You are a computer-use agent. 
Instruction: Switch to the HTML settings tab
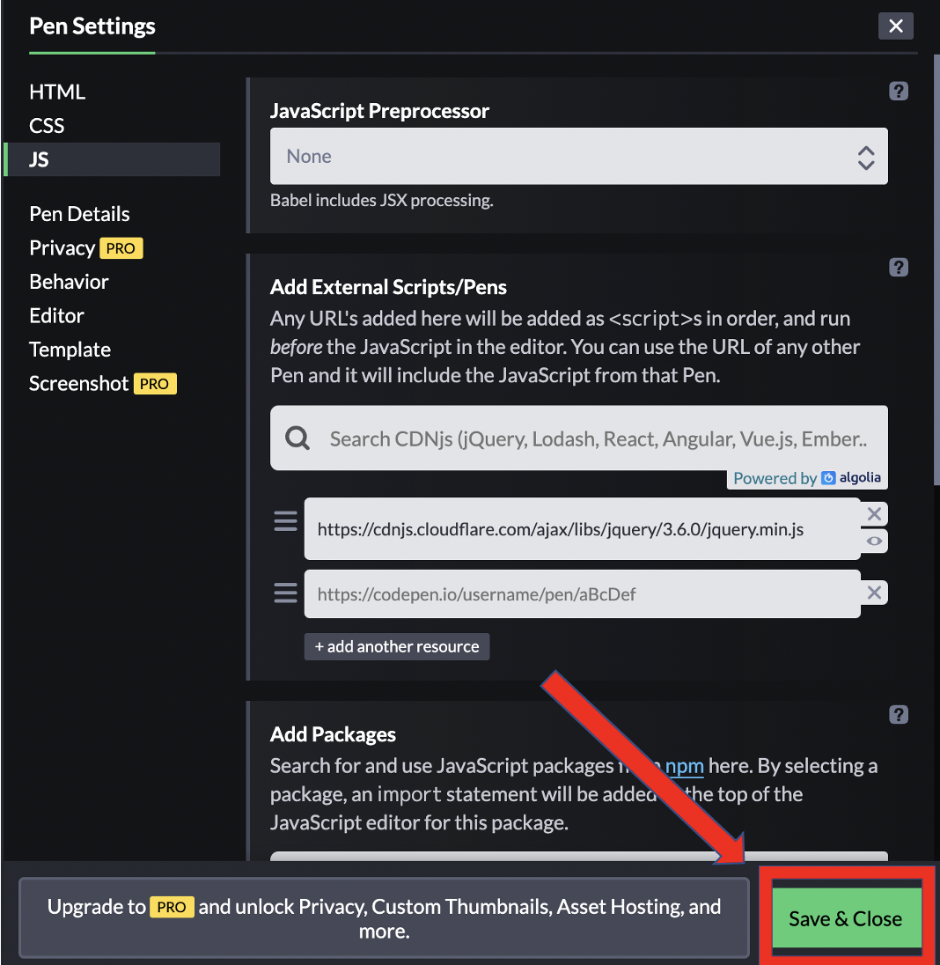click(x=57, y=92)
